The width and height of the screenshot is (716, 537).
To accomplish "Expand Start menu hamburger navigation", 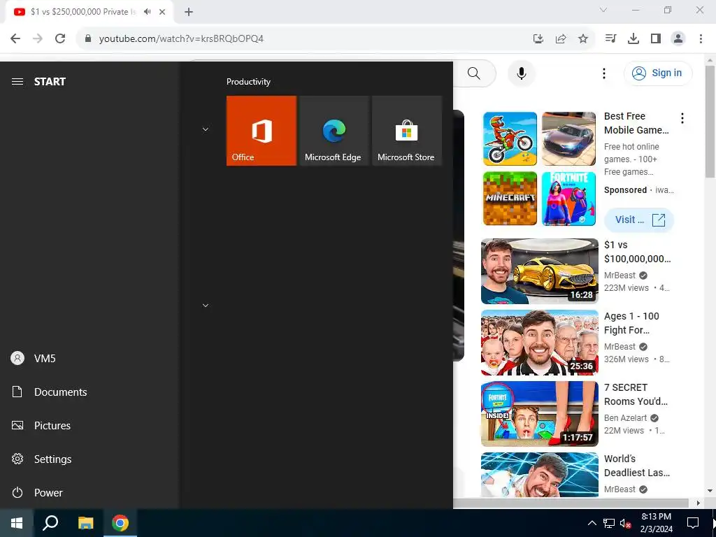I will (17, 82).
